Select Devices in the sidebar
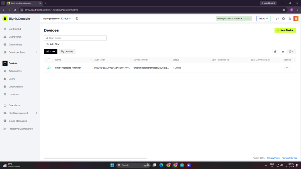This screenshot has height=169, width=301. click(13, 63)
